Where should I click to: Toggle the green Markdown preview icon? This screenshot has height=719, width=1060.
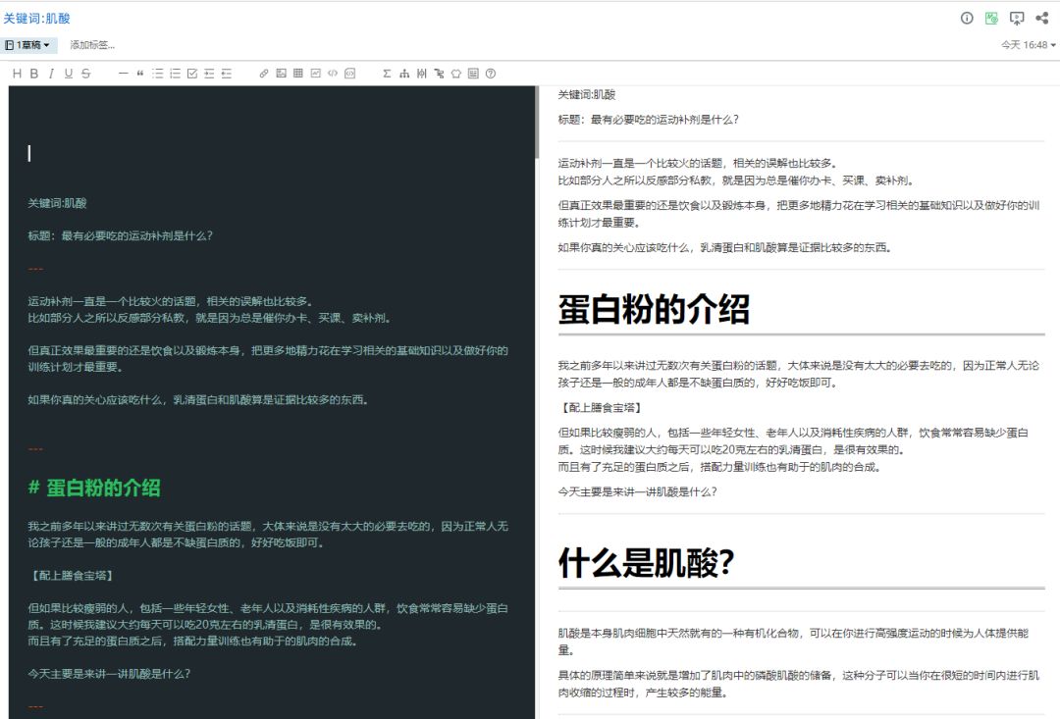[x=991, y=19]
